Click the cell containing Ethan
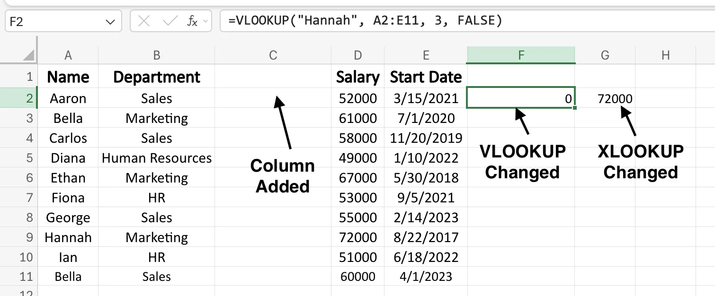Viewport: 715px width, 296px height. click(x=68, y=178)
